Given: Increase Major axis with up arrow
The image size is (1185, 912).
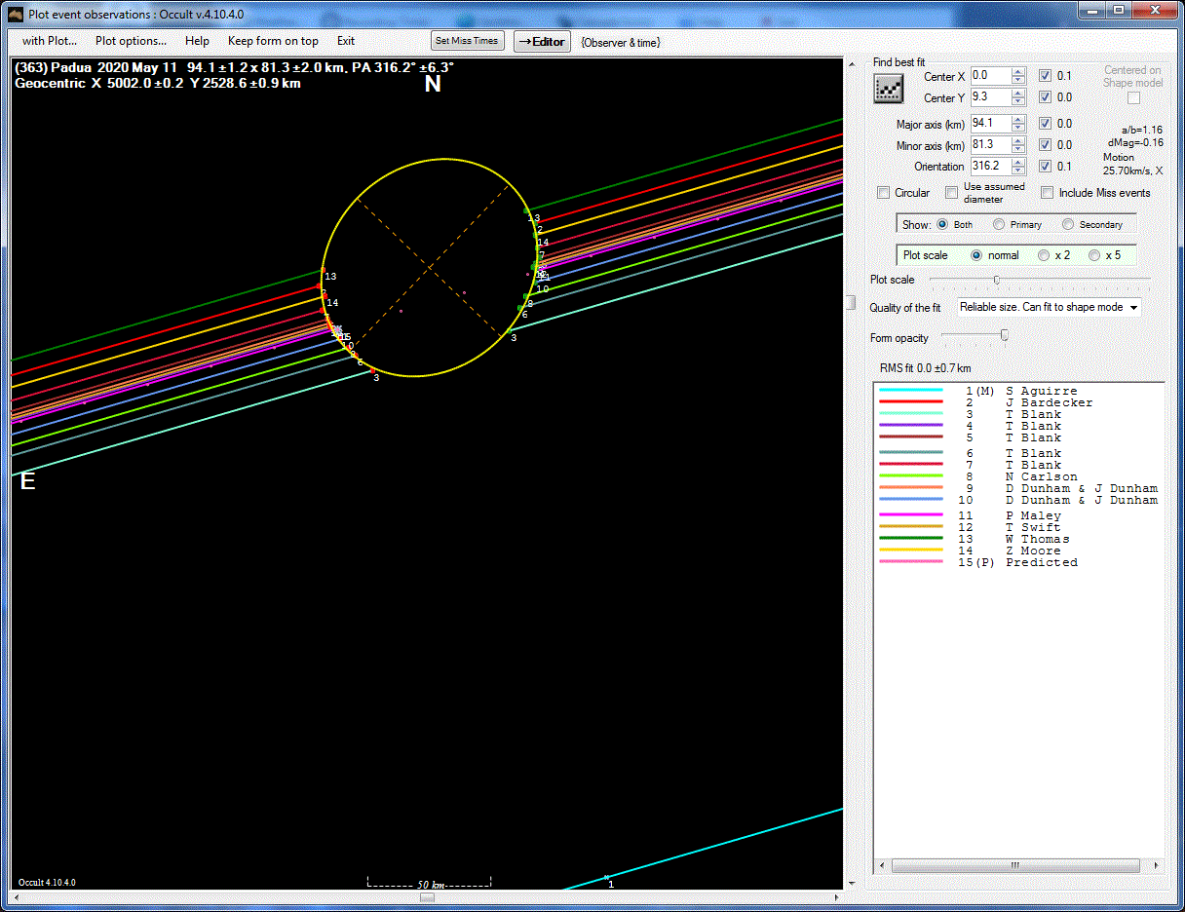Looking at the screenshot, I should pyautogui.click(x=1018, y=120).
